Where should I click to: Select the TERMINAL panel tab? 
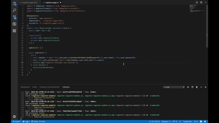(x=66, y=87)
